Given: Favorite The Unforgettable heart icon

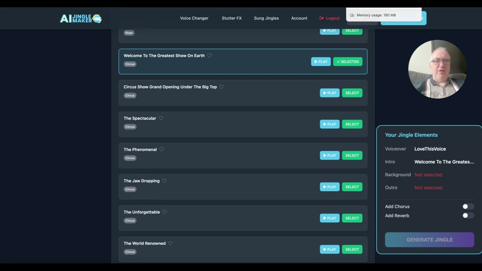Looking at the screenshot, I should pyautogui.click(x=165, y=212).
